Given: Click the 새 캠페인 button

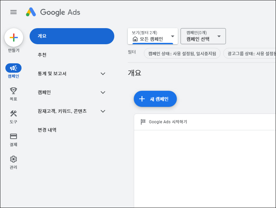Looking at the screenshot, I should click(x=155, y=99).
